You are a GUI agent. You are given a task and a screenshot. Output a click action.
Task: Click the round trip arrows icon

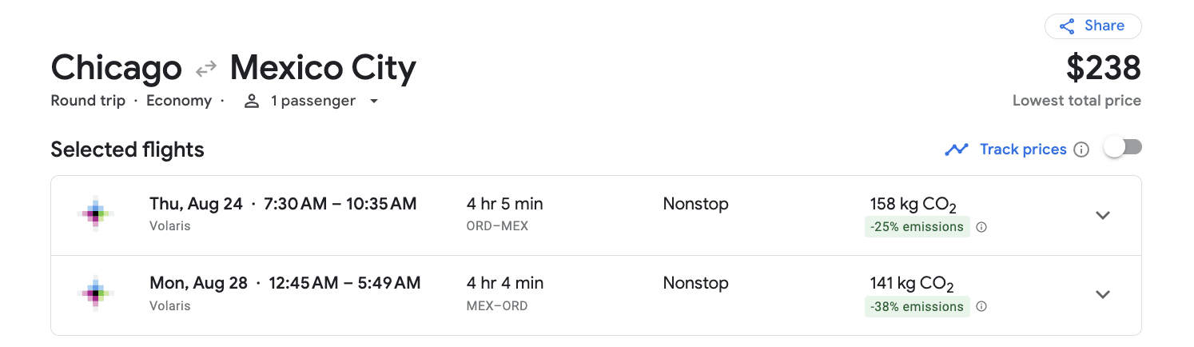pos(206,70)
